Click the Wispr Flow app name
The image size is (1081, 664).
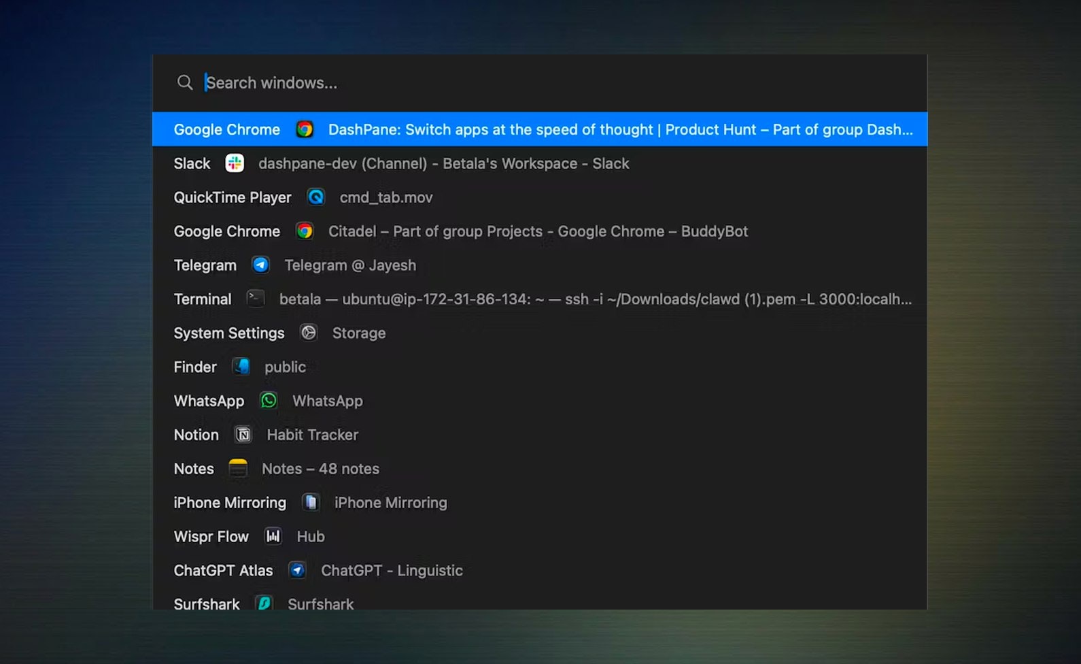[x=211, y=537]
